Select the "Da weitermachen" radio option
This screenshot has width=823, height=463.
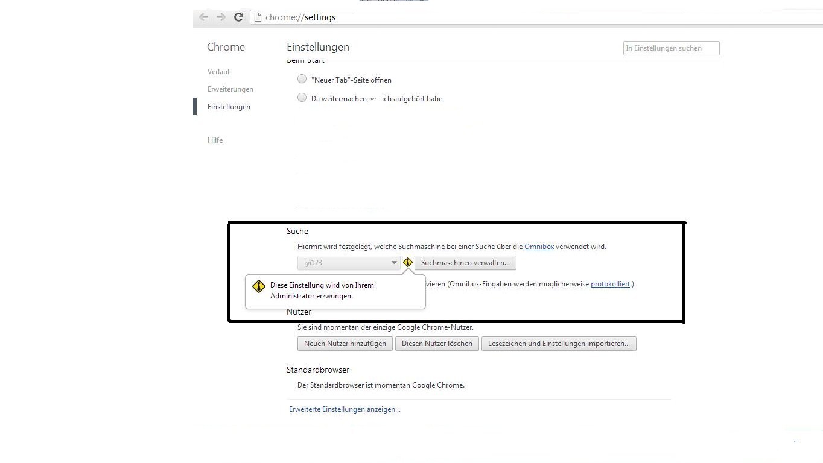tap(302, 98)
